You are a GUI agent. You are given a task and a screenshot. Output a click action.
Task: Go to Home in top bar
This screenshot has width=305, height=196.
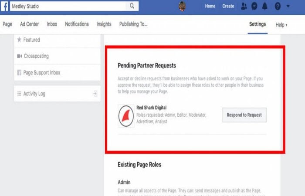coord(210,6)
